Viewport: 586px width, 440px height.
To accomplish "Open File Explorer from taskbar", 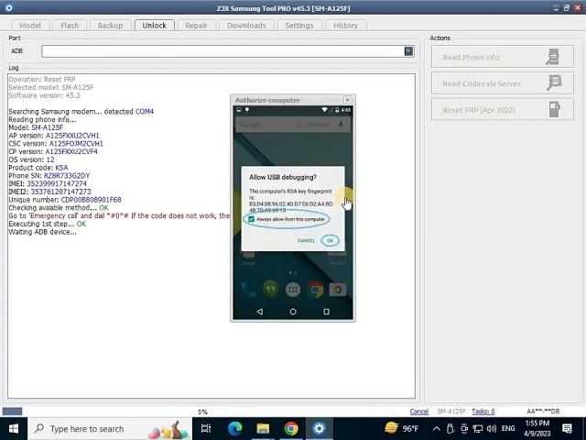I will [263, 429].
